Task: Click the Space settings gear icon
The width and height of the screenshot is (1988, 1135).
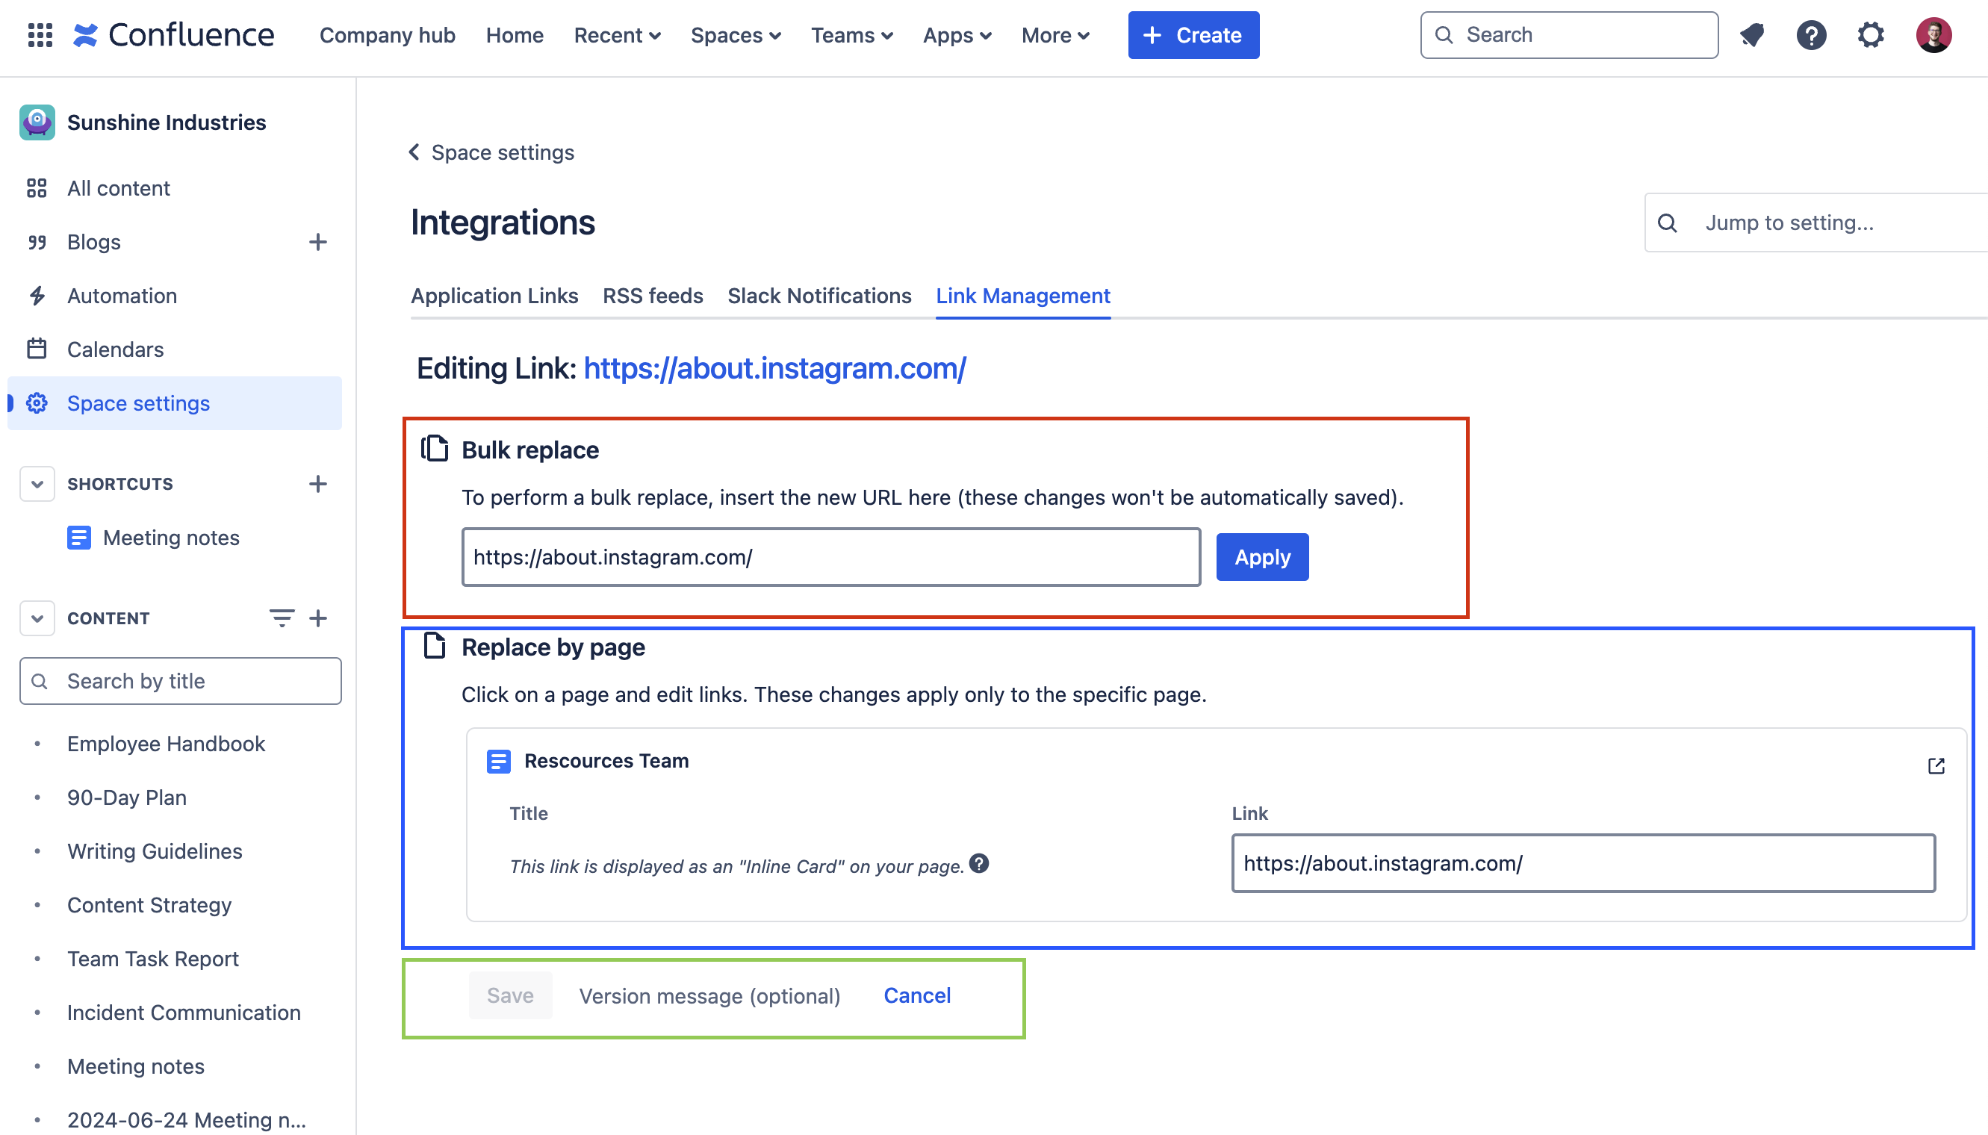Action: 37,403
